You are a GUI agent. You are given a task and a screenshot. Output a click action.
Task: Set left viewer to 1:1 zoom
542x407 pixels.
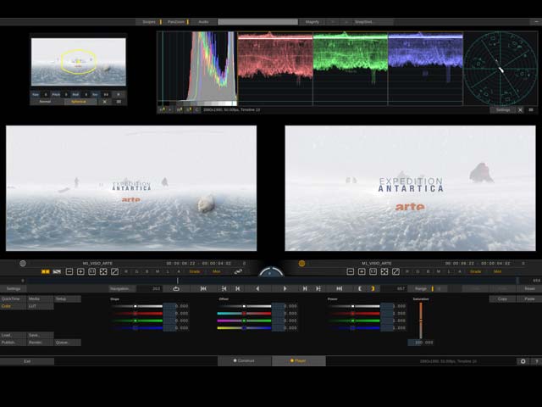pyautogui.click(x=92, y=272)
